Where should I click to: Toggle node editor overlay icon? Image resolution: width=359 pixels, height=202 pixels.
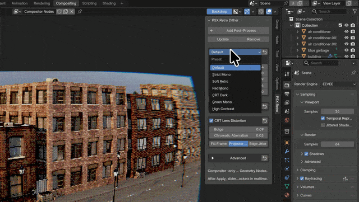(x=269, y=11)
